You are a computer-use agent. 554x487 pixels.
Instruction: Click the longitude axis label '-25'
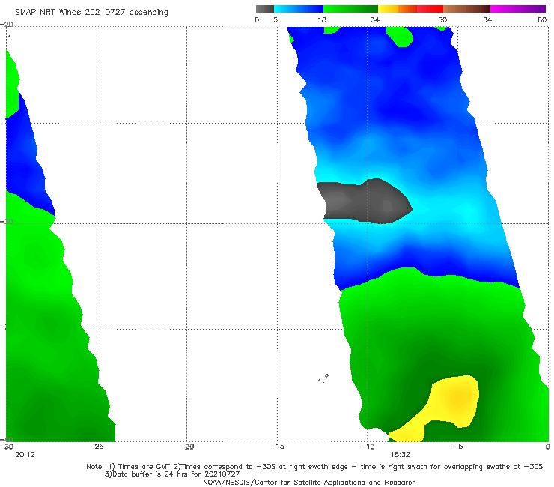97,447
